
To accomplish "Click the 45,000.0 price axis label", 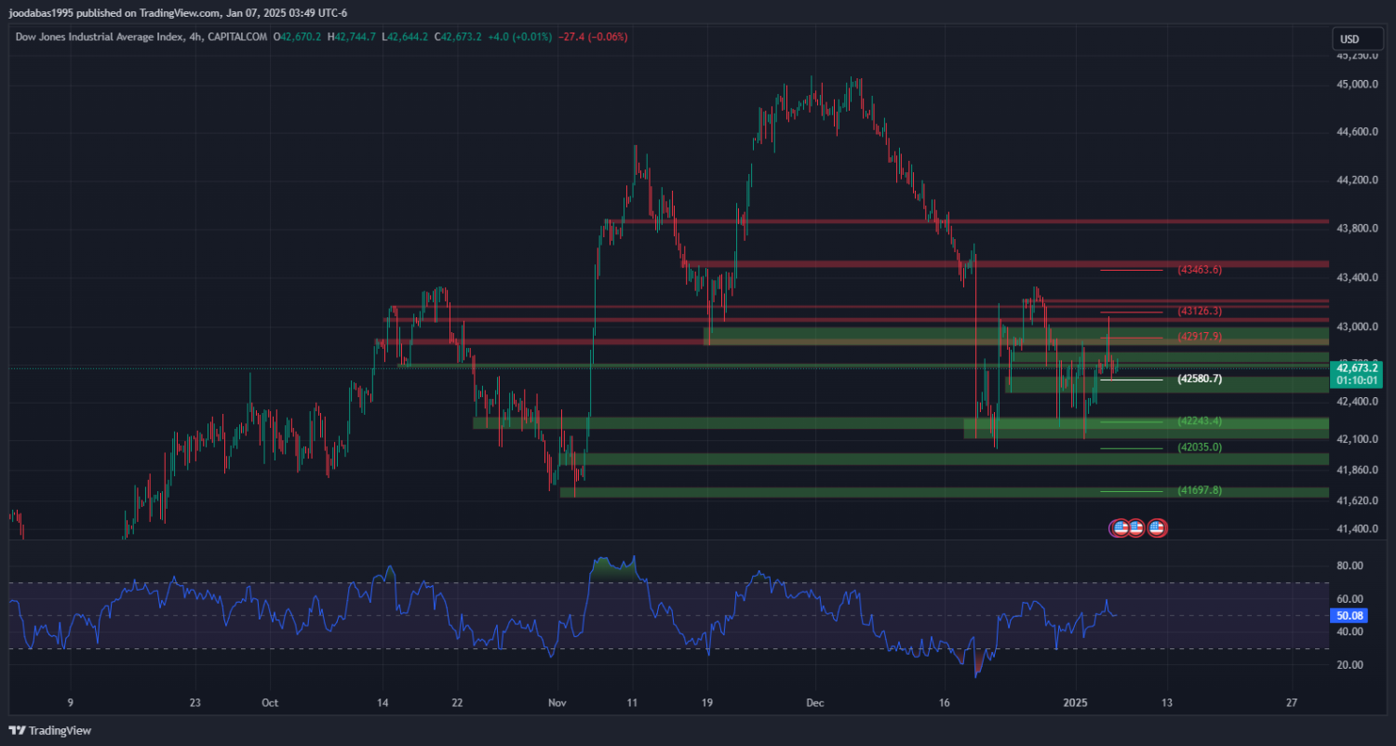I will [1357, 85].
